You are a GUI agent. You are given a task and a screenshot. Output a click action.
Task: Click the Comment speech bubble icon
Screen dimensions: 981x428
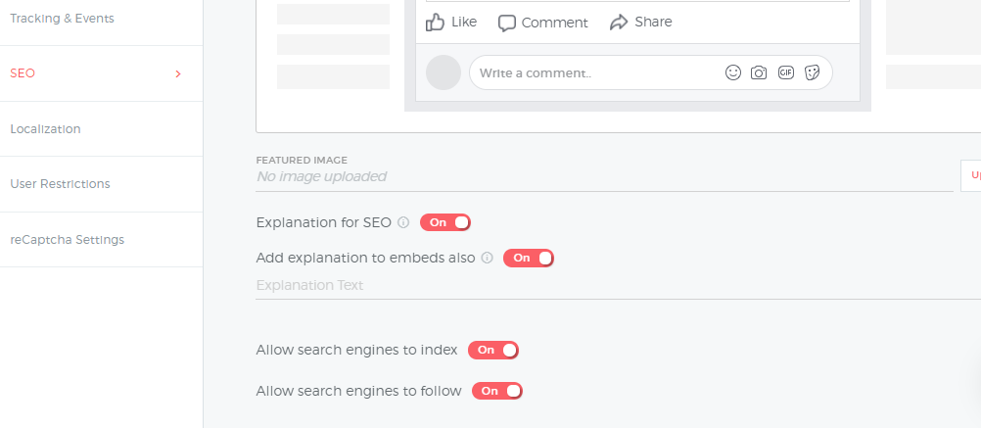pos(507,24)
